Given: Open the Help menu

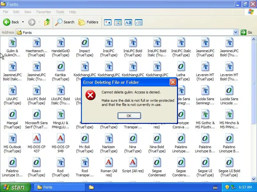Looking at the screenshot, I should point(73,12).
